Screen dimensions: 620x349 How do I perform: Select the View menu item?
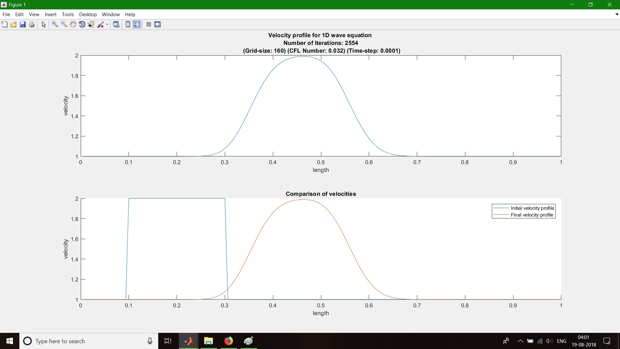34,14
